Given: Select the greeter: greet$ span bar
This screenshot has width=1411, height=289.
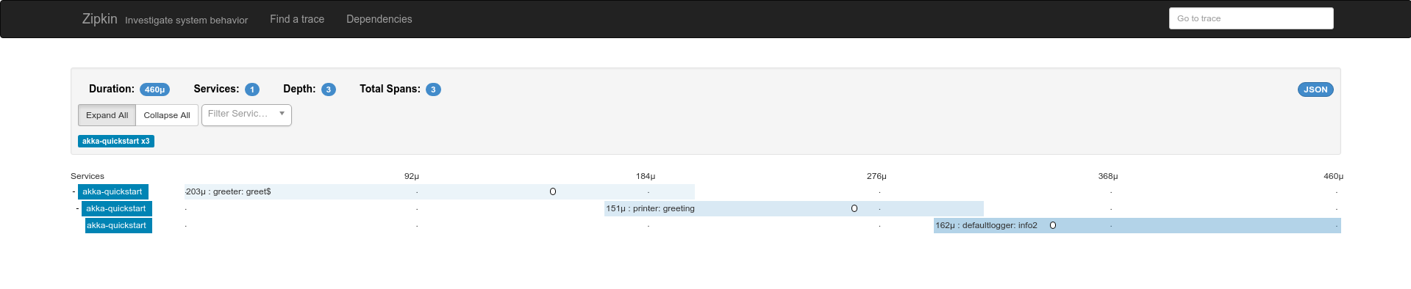Looking at the screenshot, I should 439,191.
